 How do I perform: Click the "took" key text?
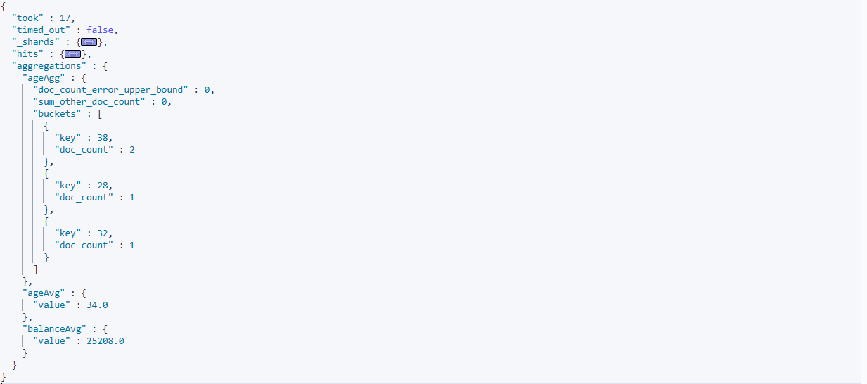pyautogui.click(x=30, y=18)
